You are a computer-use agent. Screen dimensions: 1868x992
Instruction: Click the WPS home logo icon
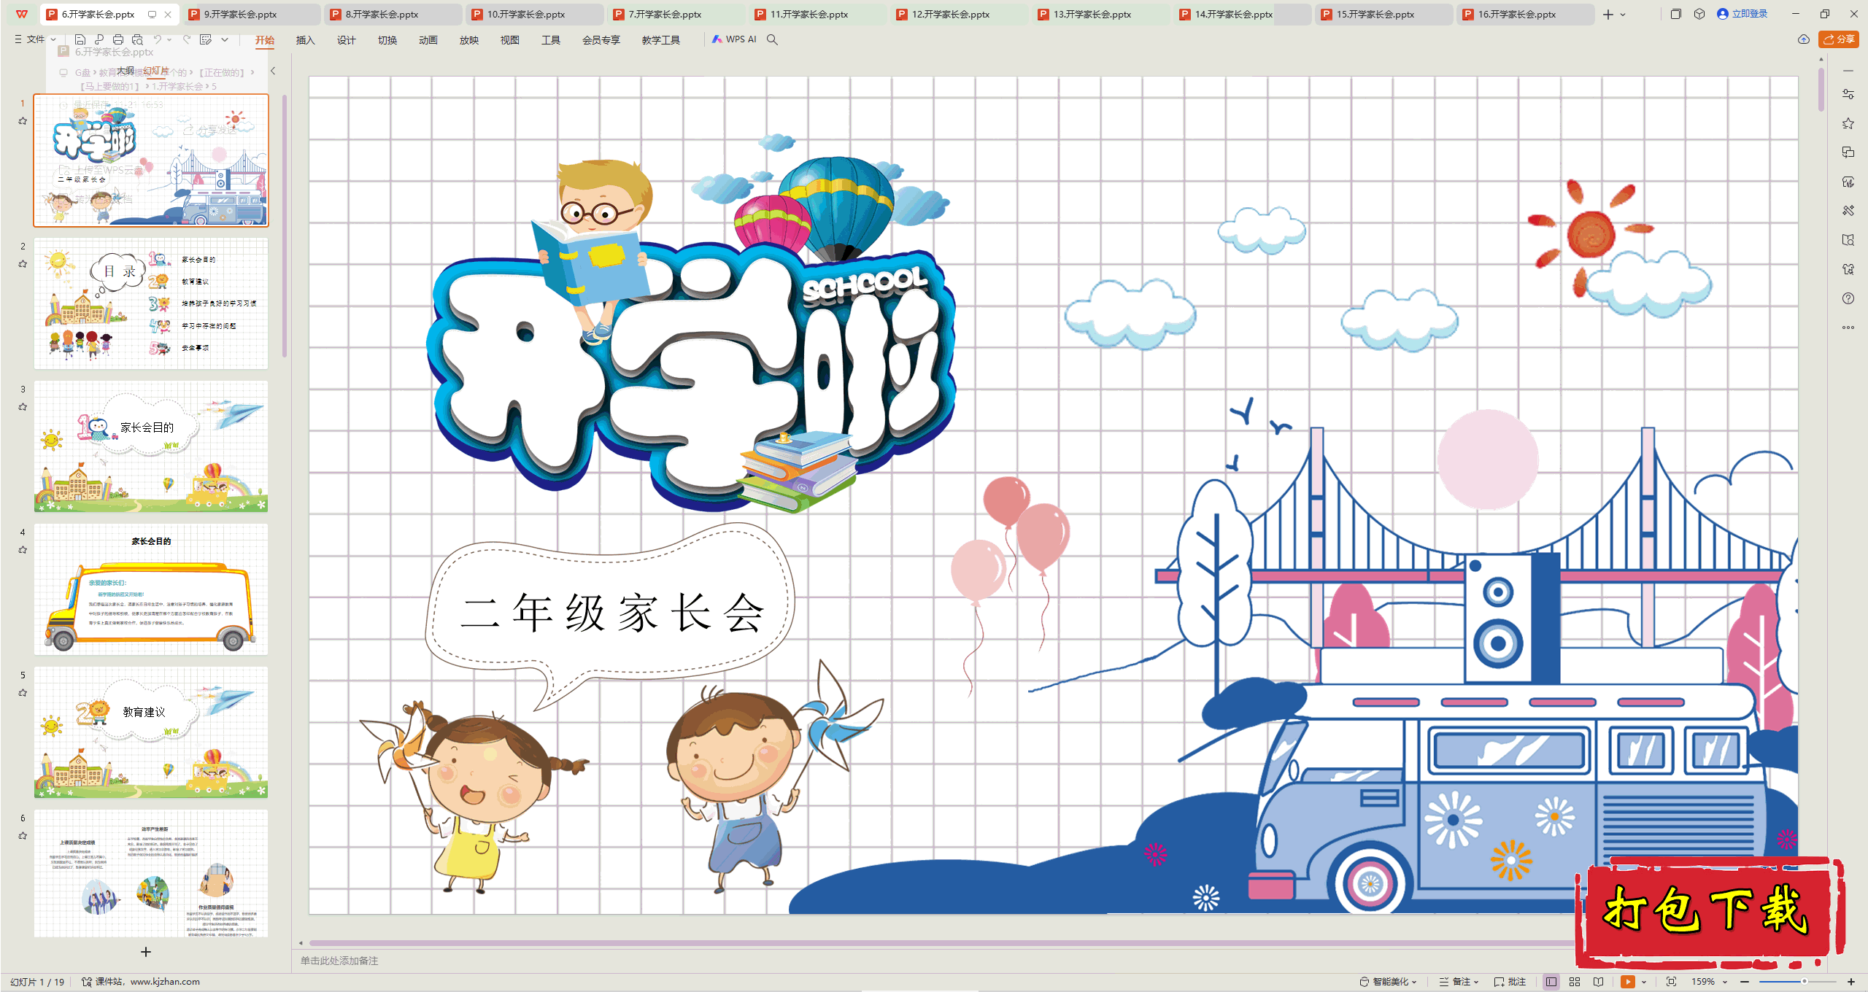pos(22,14)
